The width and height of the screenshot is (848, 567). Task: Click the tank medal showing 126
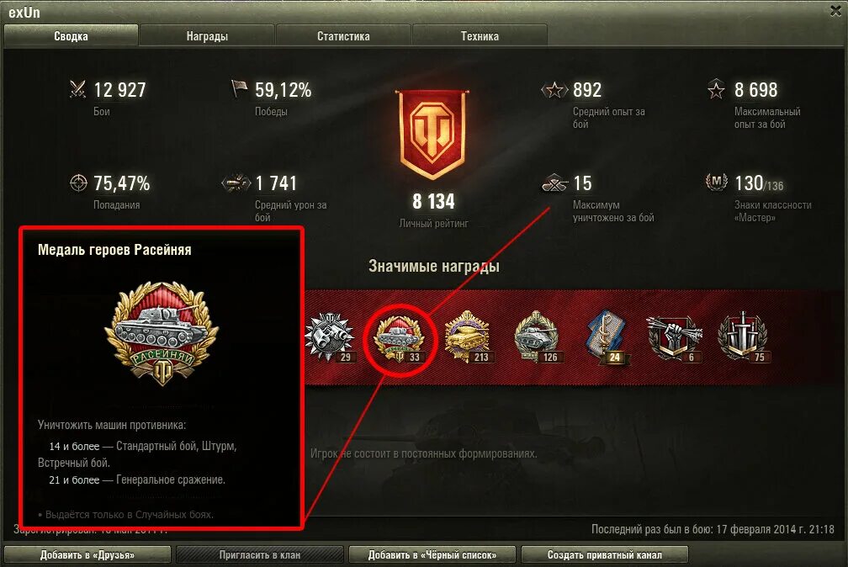pos(537,337)
